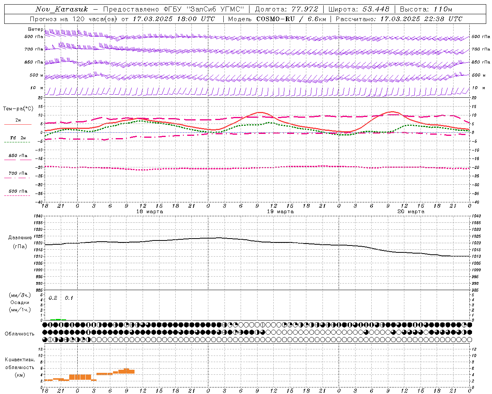Click the Тем-ра(°C) axis label
This screenshot has height=394, width=492.
click(x=18, y=109)
